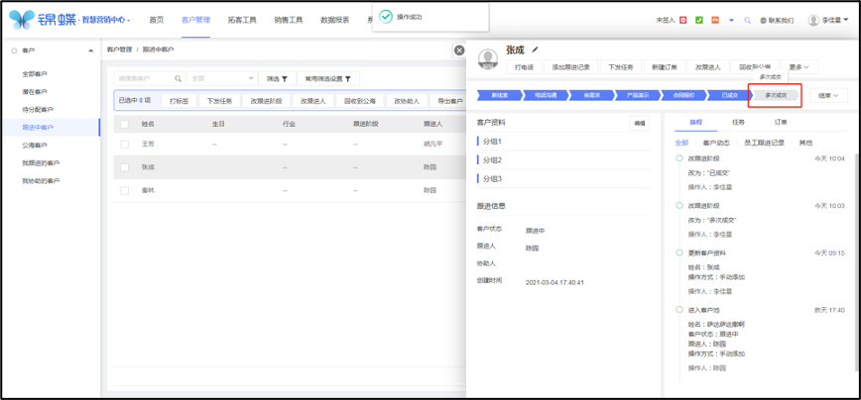Go to 首页 in top navigation
Image resolution: width=861 pixels, height=400 pixels.
157,20
